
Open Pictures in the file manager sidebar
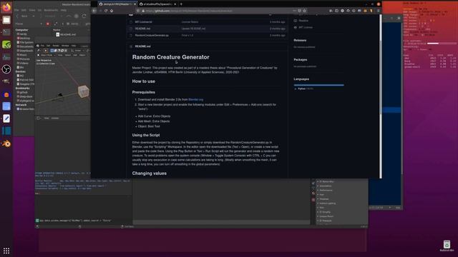24,59
